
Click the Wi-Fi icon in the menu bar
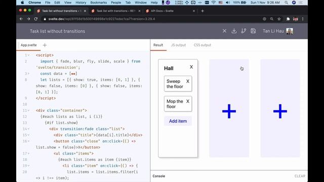coord(214,3)
